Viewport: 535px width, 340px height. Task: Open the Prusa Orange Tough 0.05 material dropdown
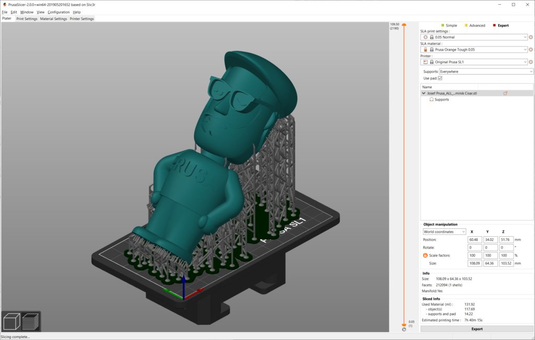tap(474, 50)
